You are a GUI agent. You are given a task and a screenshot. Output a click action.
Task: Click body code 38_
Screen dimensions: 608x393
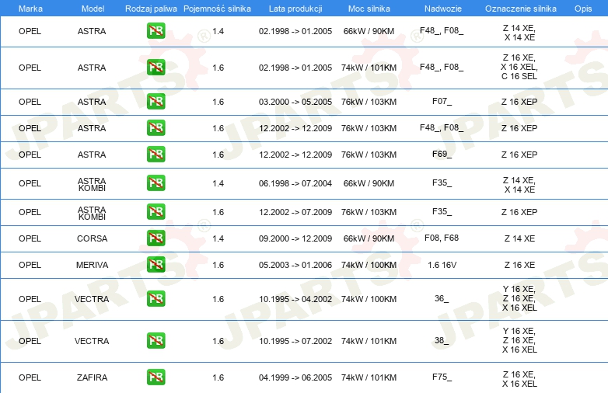coord(442,340)
